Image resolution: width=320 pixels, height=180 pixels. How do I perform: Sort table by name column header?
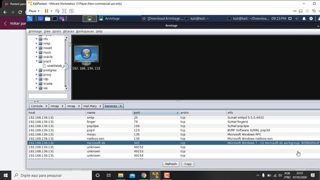pyautogui.click(x=109, y=112)
